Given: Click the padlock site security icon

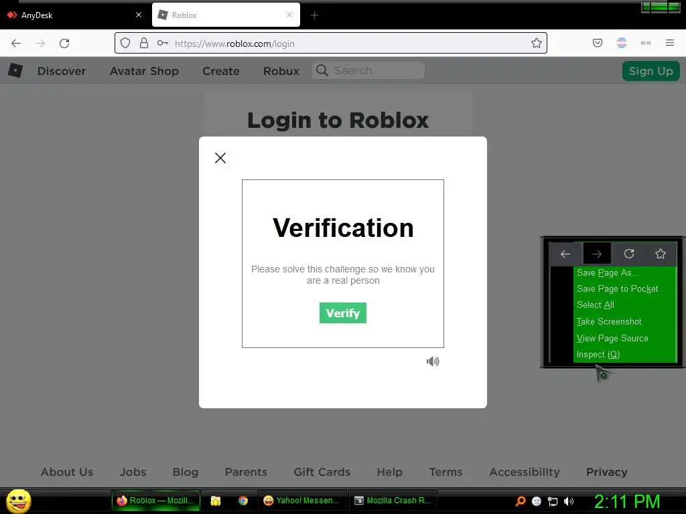Looking at the screenshot, I should pos(144,43).
